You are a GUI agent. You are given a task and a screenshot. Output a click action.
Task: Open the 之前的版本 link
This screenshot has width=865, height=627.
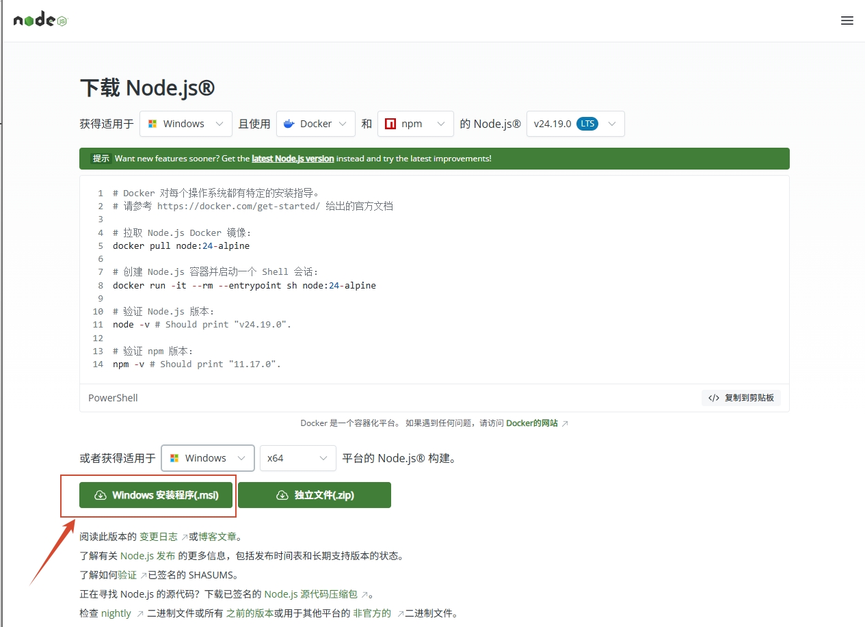(x=250, y=613)
